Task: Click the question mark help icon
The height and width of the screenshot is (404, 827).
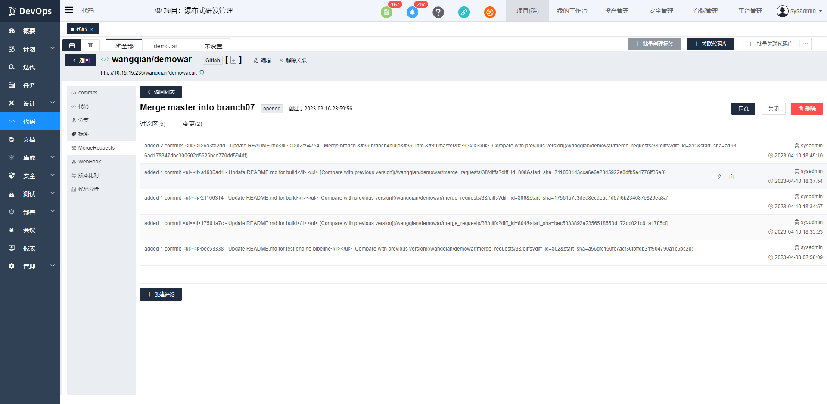Action: 438,12
